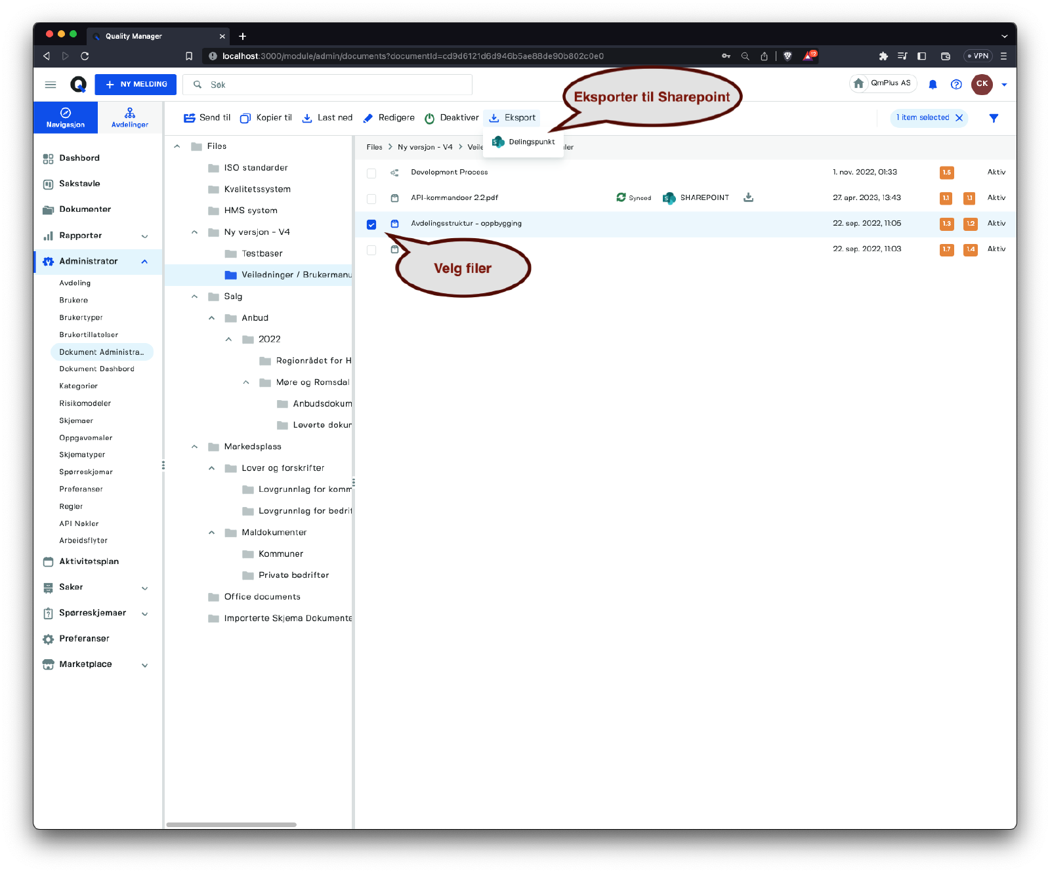Click the hamburger menu icon

pyautogui.click(x=51, y=85)
